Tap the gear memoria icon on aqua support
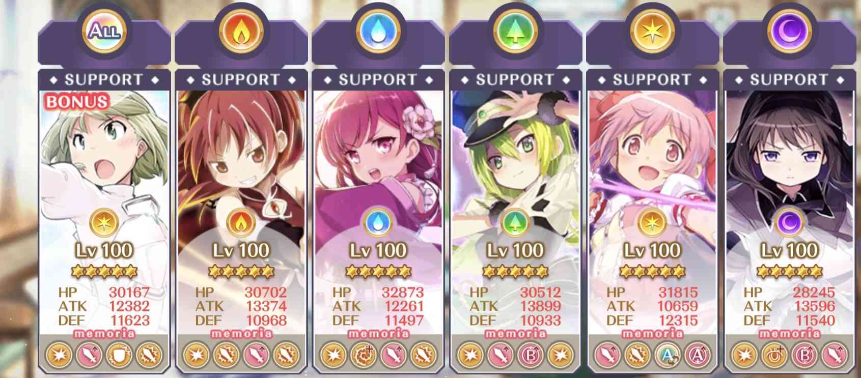 [x=364, y=355]
